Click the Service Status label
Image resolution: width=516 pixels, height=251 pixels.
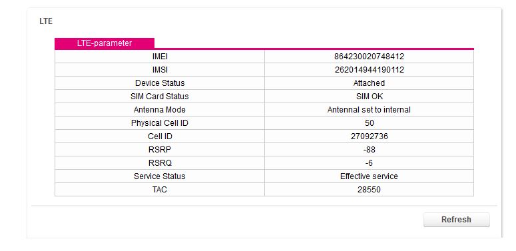(x=160, y=176)
